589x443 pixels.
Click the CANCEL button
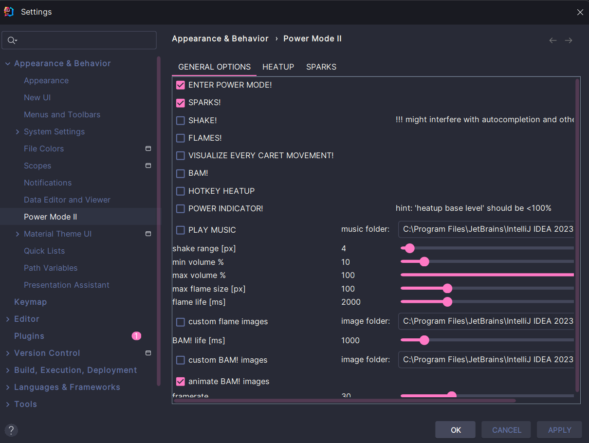[x=507, y=430]
